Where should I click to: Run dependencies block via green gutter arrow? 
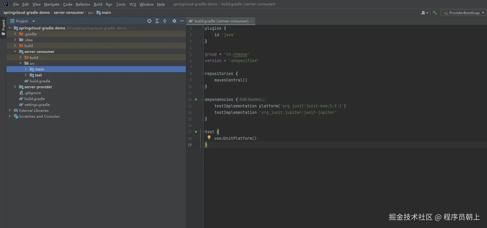tap(196, 99)
